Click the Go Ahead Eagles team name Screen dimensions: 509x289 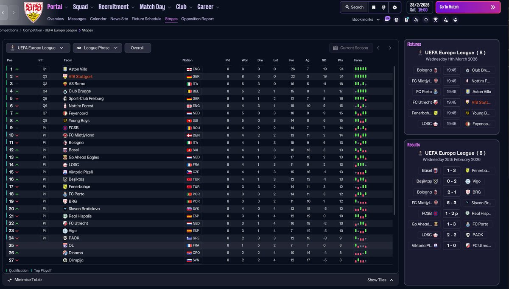click(x=84, y=157)
